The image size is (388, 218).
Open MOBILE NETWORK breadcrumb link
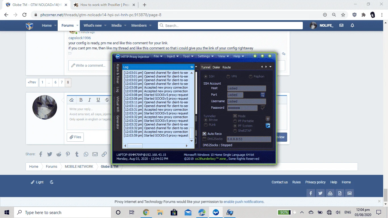[x=79, y=167]
